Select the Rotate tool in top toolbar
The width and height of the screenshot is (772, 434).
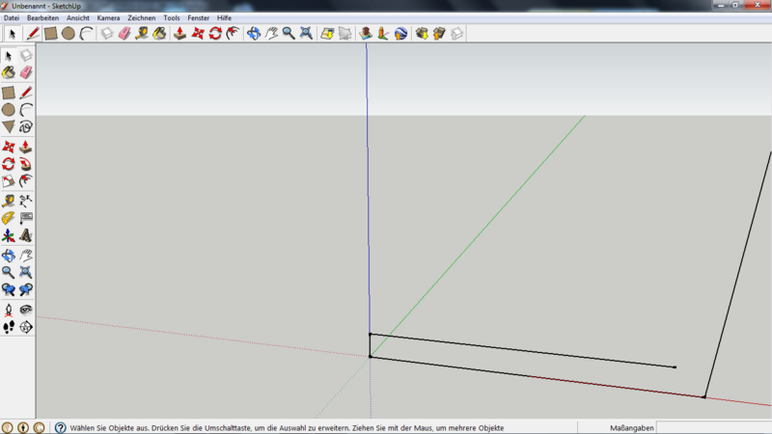[x=215, y=33]
